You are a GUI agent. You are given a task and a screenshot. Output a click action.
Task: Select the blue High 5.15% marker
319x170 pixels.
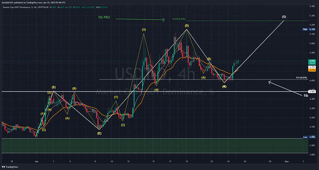[x=309, y=29]
